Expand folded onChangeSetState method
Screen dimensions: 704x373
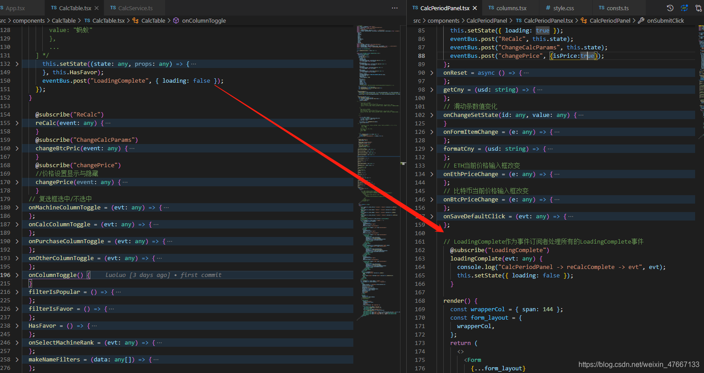pyautogui.click(x=432, y=115)
